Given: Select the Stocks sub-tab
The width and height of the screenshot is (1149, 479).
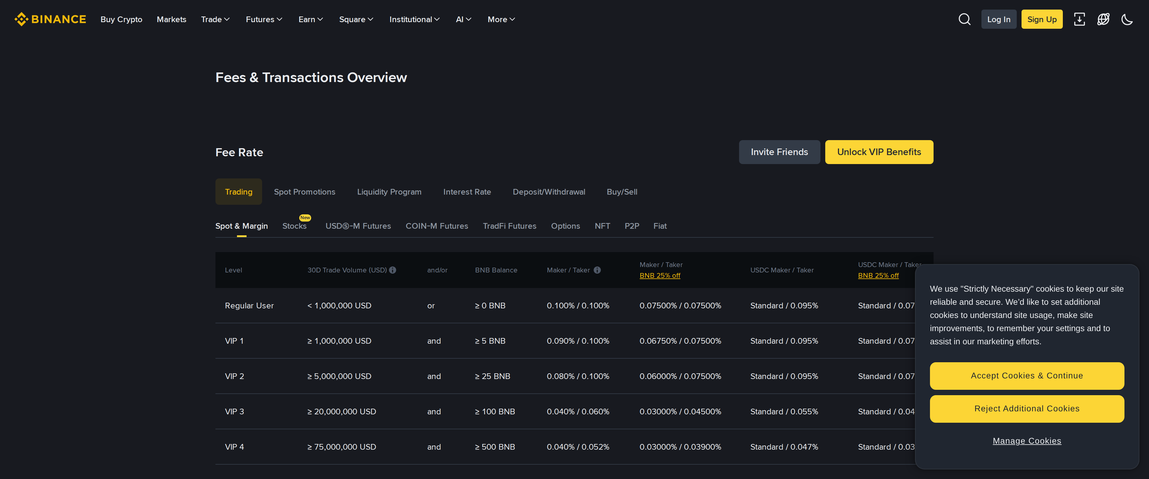Looking at the screenshot, I should (294, 226).
